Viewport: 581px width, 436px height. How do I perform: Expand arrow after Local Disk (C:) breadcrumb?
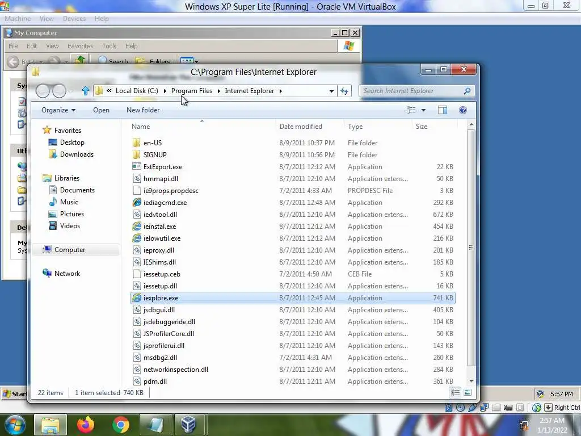[165, 91]
